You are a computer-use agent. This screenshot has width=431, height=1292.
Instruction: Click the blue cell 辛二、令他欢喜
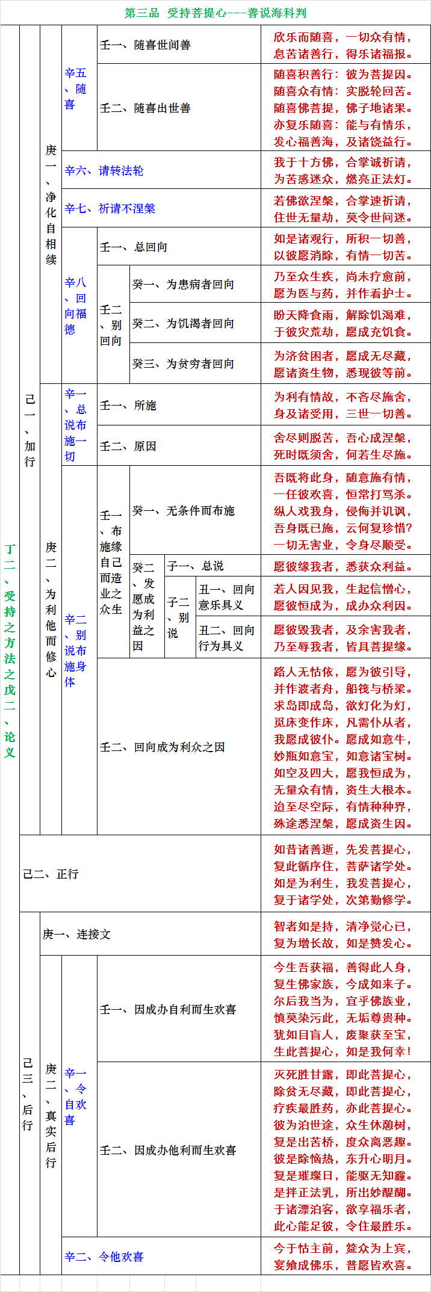point(161,1256)
